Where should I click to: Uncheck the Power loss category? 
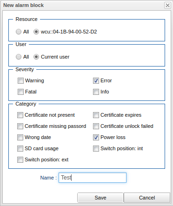[x=96, y=137]
